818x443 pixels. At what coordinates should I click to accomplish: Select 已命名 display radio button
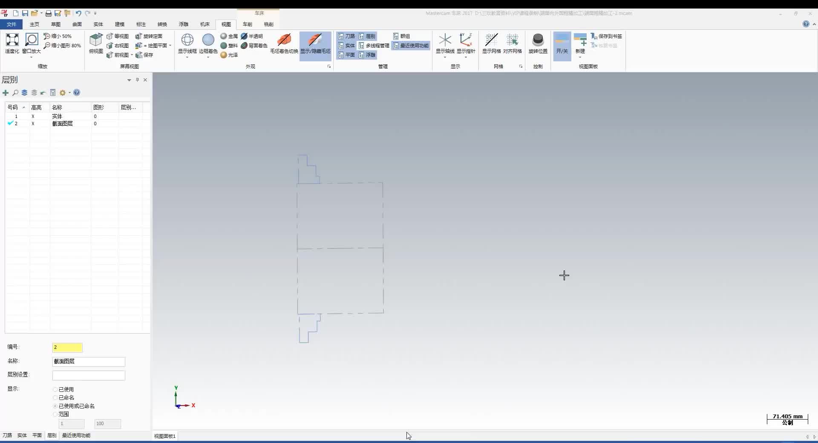coord(55,397)
